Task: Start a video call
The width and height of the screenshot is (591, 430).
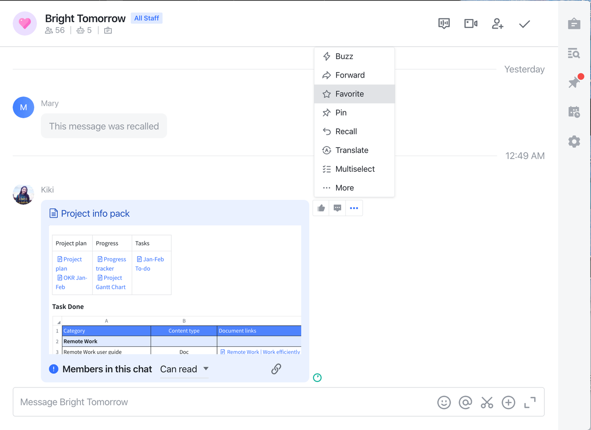Action: (x=470, y=24)
